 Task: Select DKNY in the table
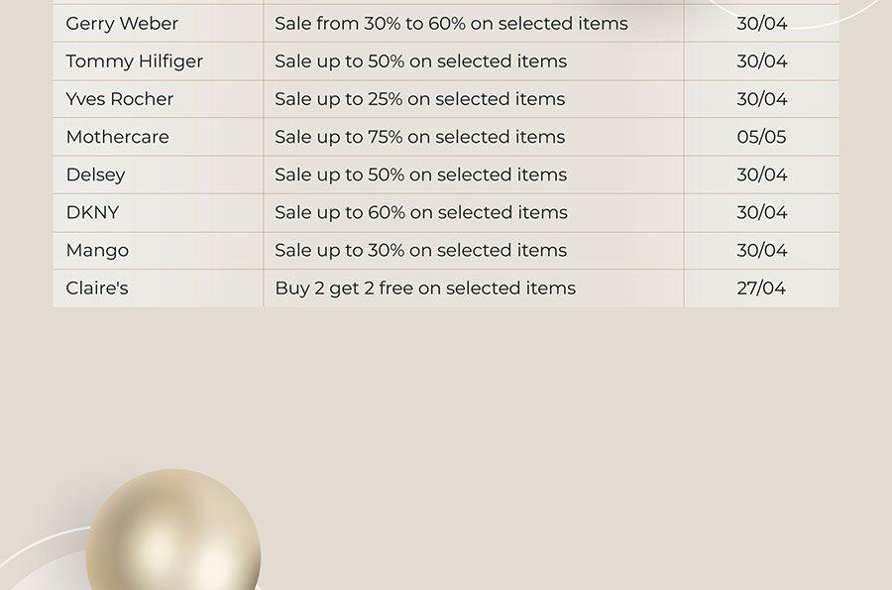click(92, 212)
